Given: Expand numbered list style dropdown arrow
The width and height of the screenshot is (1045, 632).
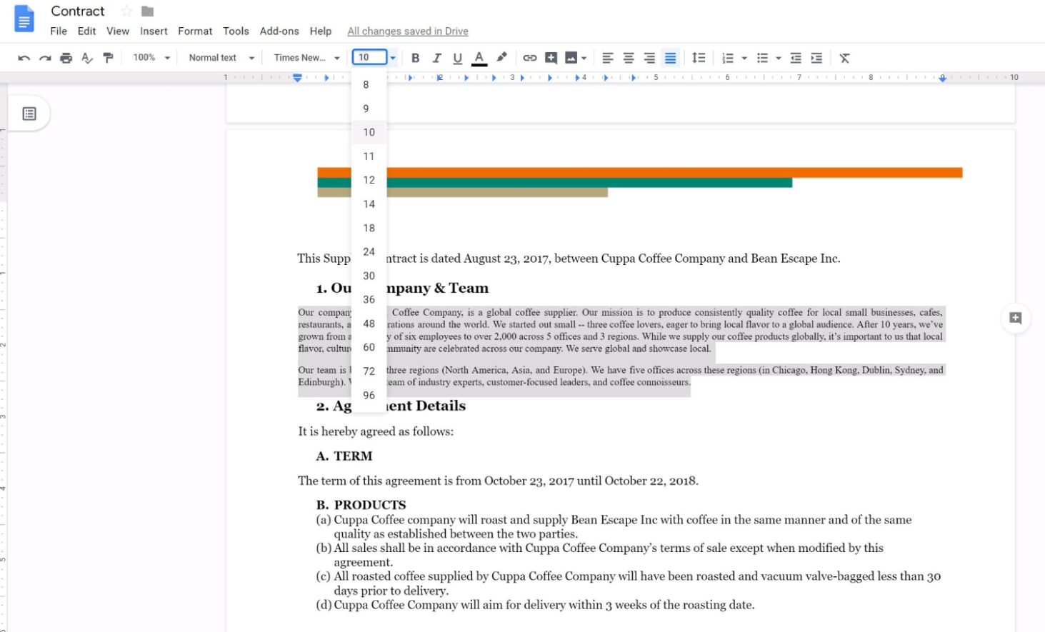Looking at the screenshot, I should click(744, 58).
